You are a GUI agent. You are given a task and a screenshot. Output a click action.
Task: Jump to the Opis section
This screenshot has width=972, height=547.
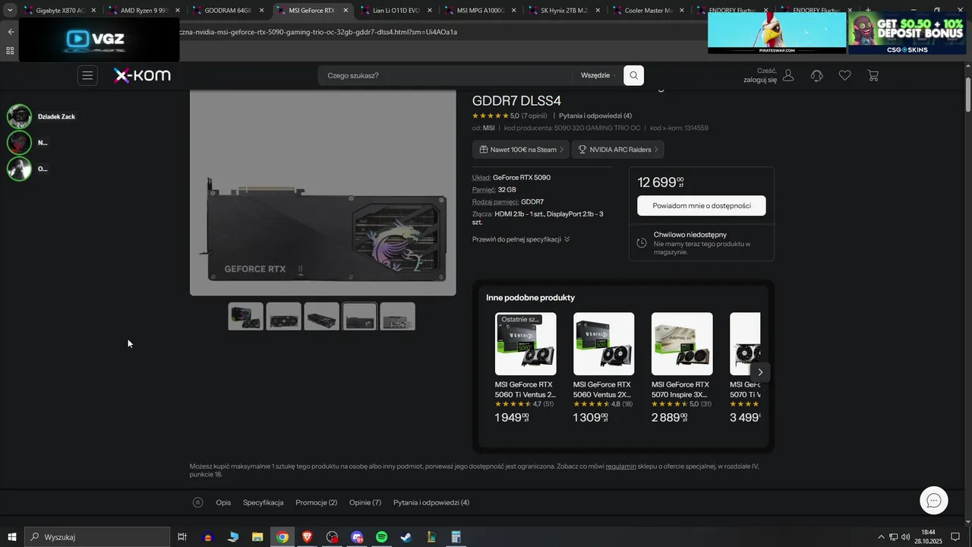(223, 502)
